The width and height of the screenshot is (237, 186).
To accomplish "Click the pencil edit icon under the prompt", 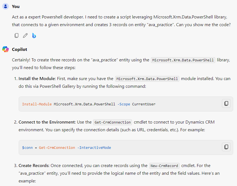I will pyautogui.click(x=25, y=35).
